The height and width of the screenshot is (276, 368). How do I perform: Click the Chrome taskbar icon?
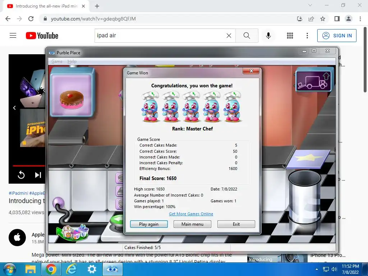(x=51, y=269)
